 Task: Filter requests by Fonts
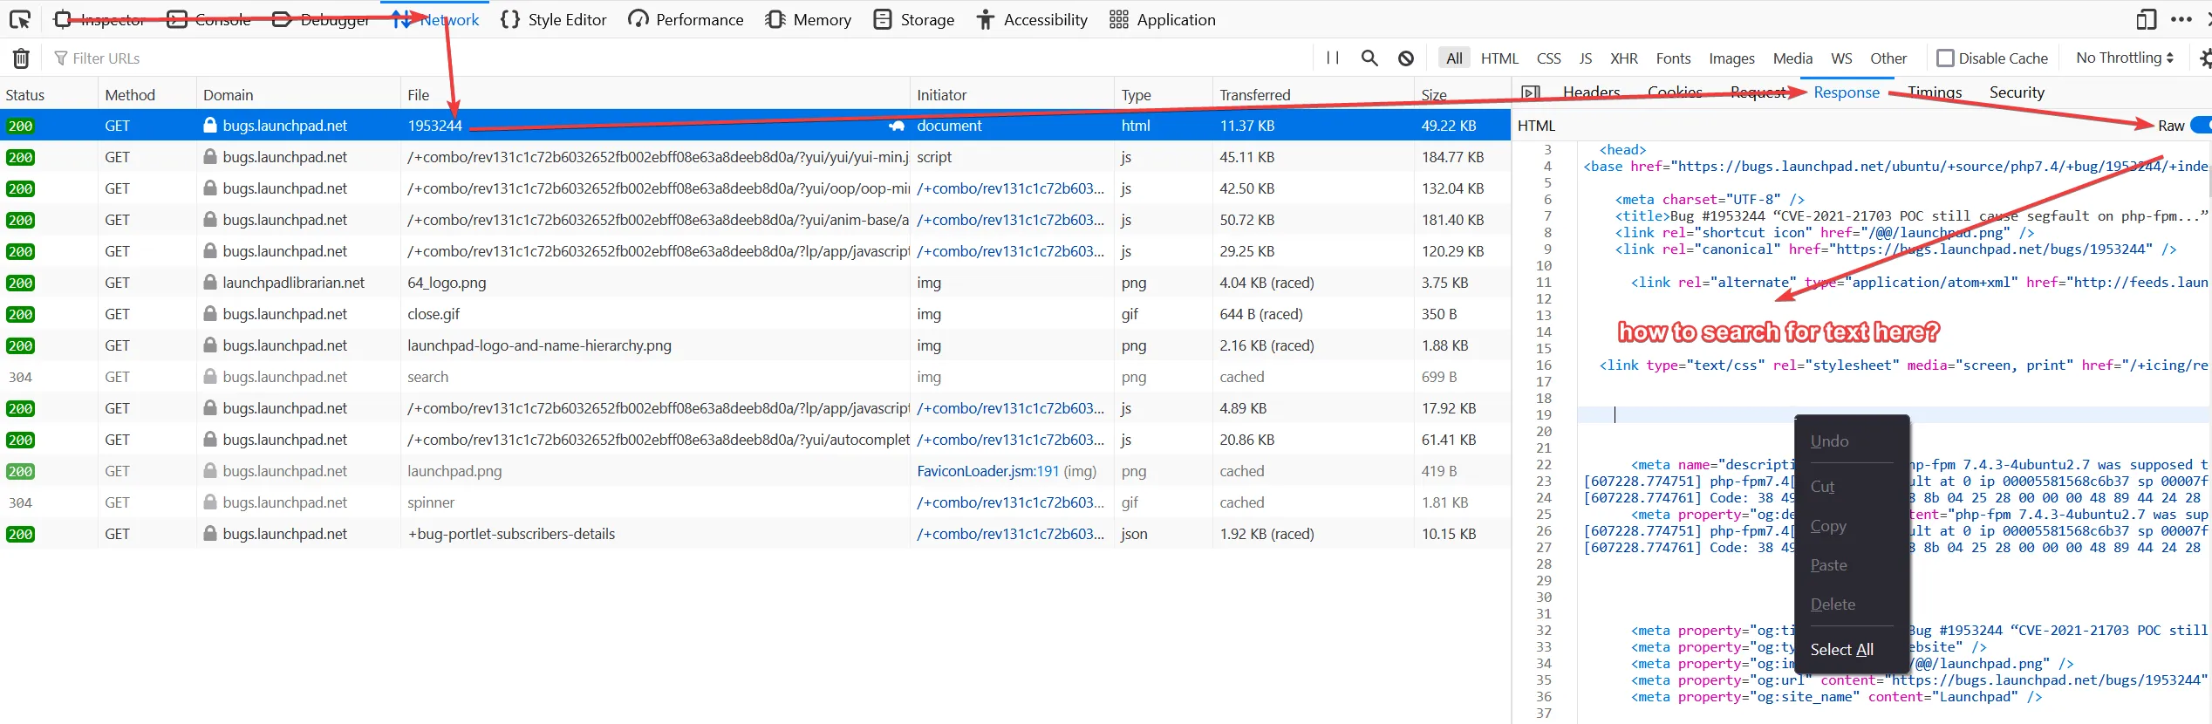(x=1673, y=58)
